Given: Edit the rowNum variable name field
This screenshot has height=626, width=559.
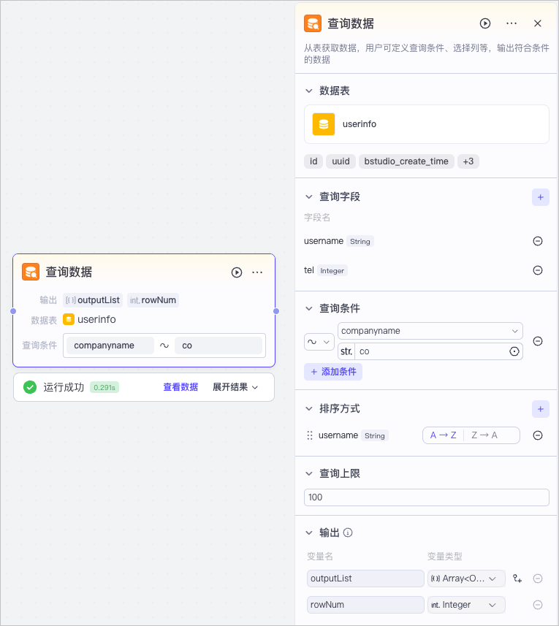Looking at the screenshot, I should tap(365, 605).
